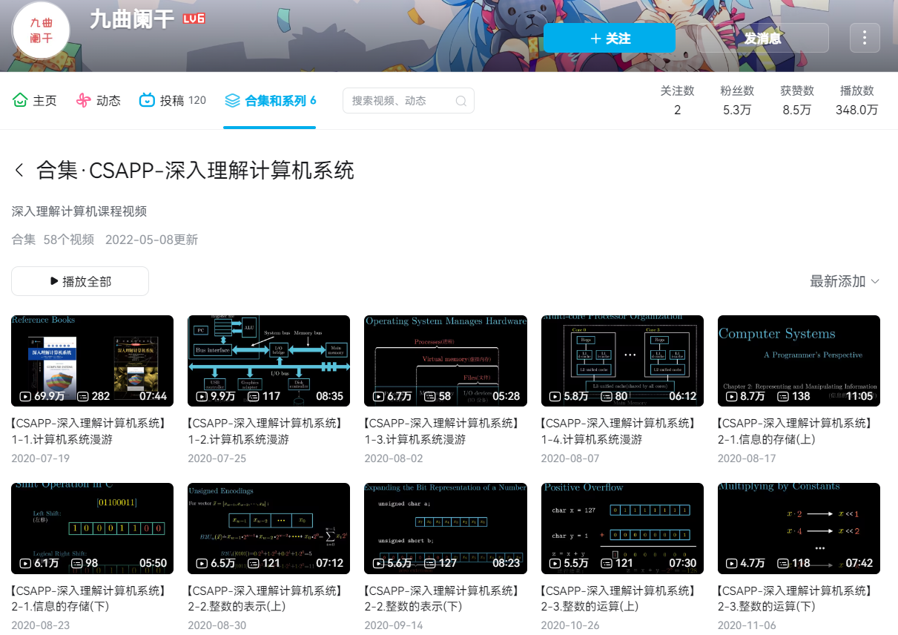Screen dimensions: 898x635
Task: Click play count icon showing 8.7万
Action: 732,396
